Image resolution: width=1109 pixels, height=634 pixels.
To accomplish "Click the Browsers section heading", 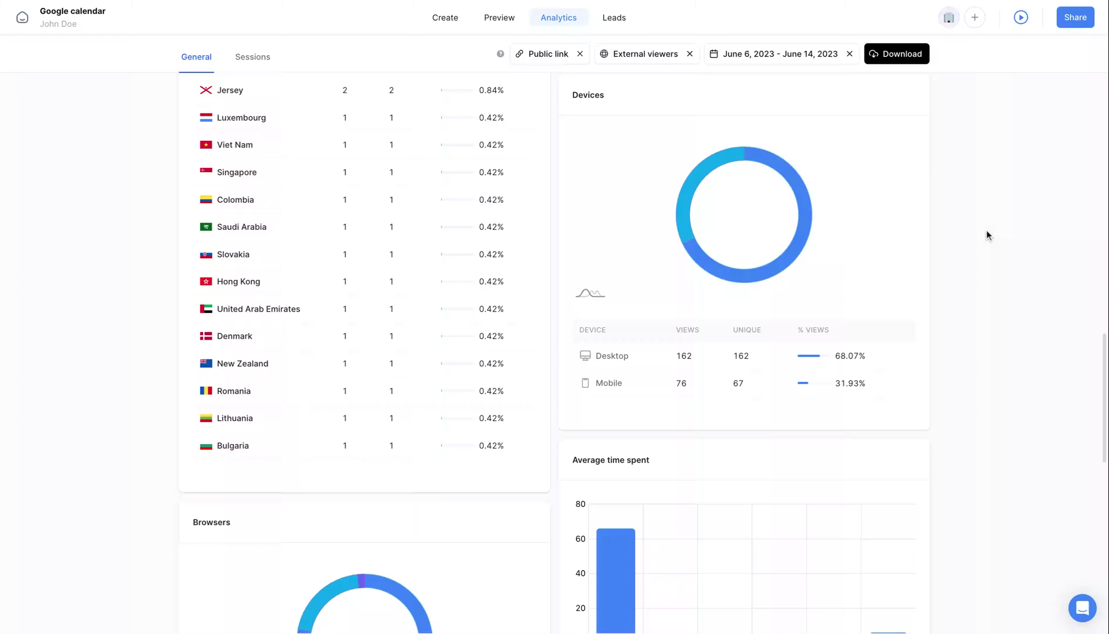I will tap(211, 522).
